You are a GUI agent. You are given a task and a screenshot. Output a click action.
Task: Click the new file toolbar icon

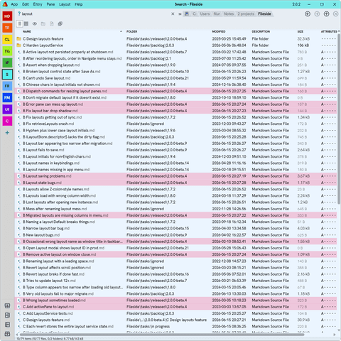(x=52, y=23)
